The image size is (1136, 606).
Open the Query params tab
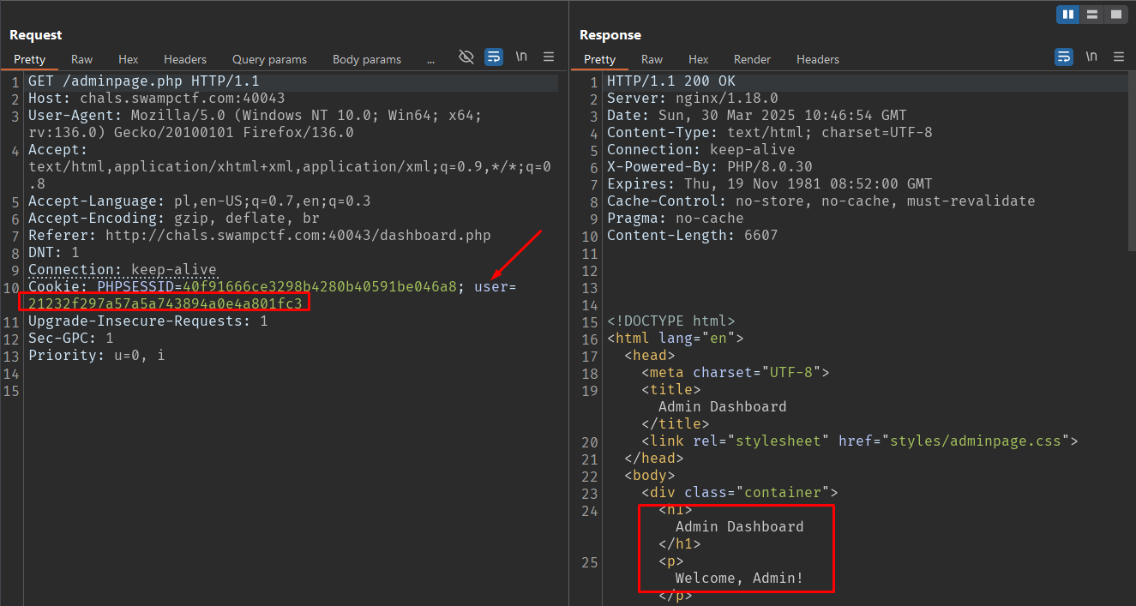[269, 59]
